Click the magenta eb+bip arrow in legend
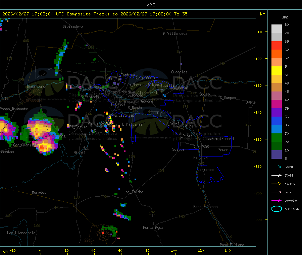Screen dimensions: 302x255 pos(276,201)
